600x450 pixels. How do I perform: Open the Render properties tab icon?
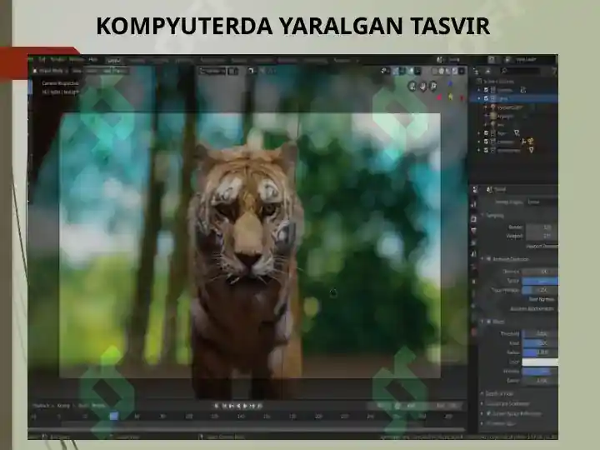(473, 218)
